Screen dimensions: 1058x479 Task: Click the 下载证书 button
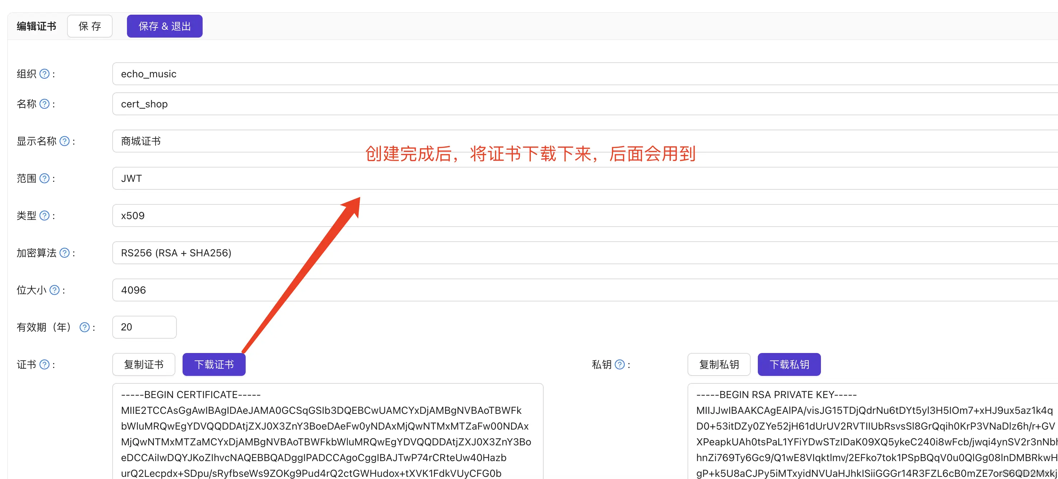(214, 364)
